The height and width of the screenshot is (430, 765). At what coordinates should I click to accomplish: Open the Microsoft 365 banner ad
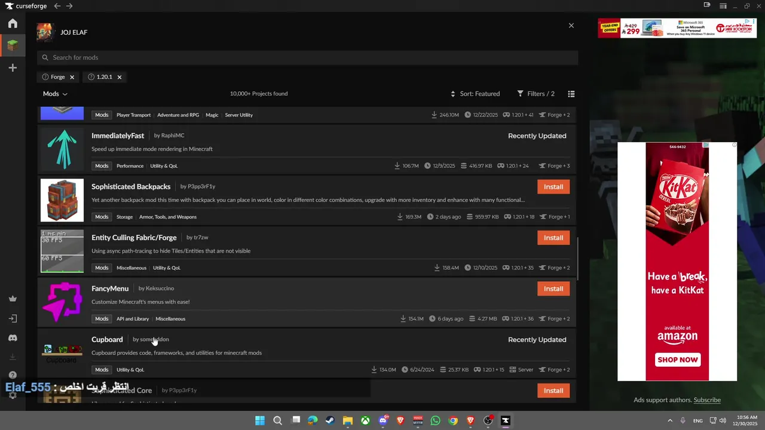[677, 28]
